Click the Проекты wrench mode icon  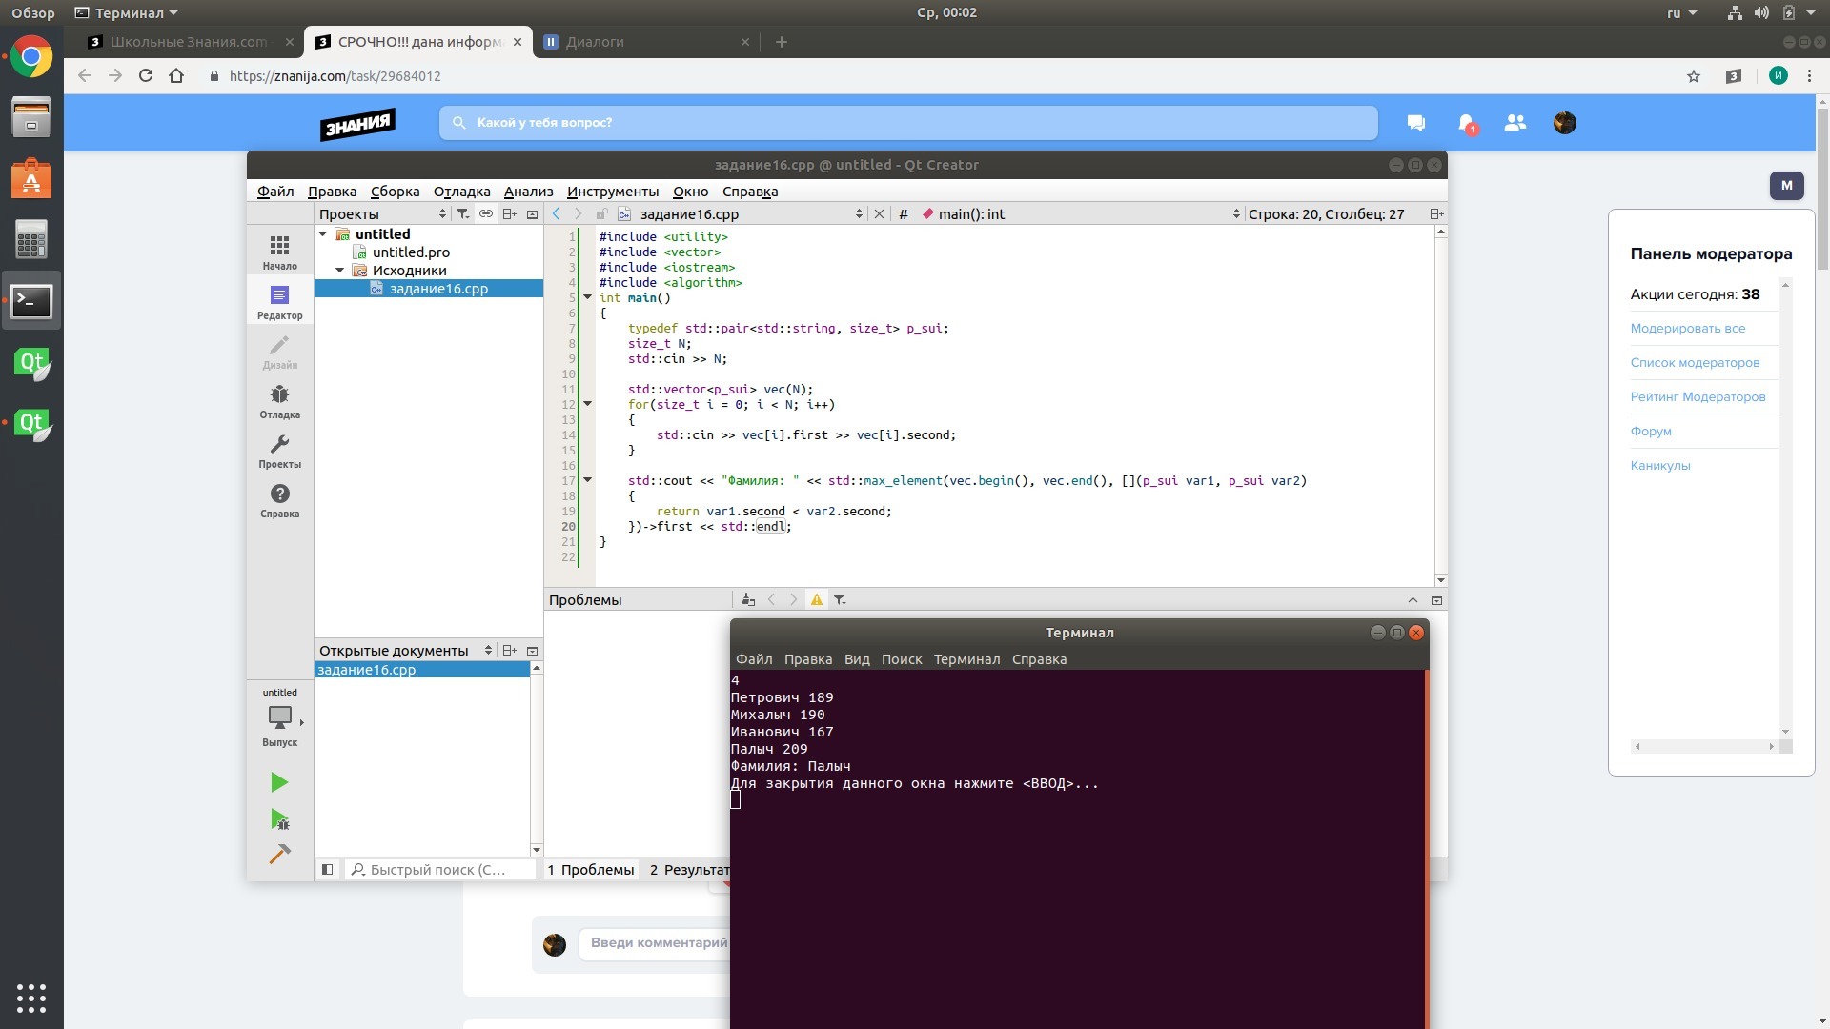279,451
